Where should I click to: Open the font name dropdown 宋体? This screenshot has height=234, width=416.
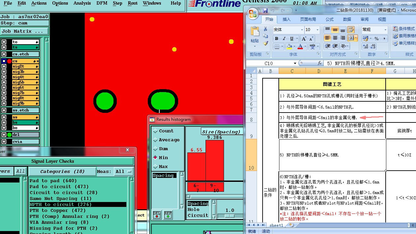coord(302,30)
